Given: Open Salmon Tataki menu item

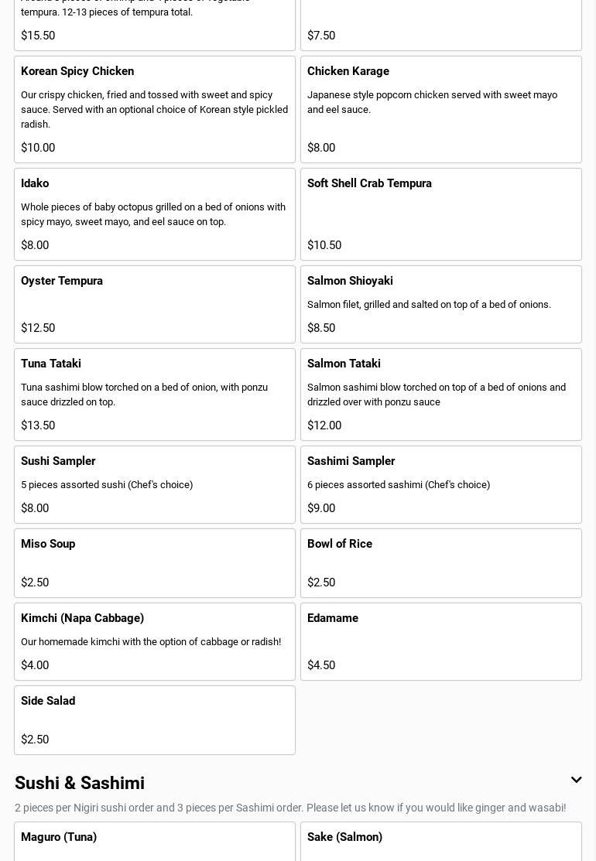Looking at the screenshot, I should 441,395.
